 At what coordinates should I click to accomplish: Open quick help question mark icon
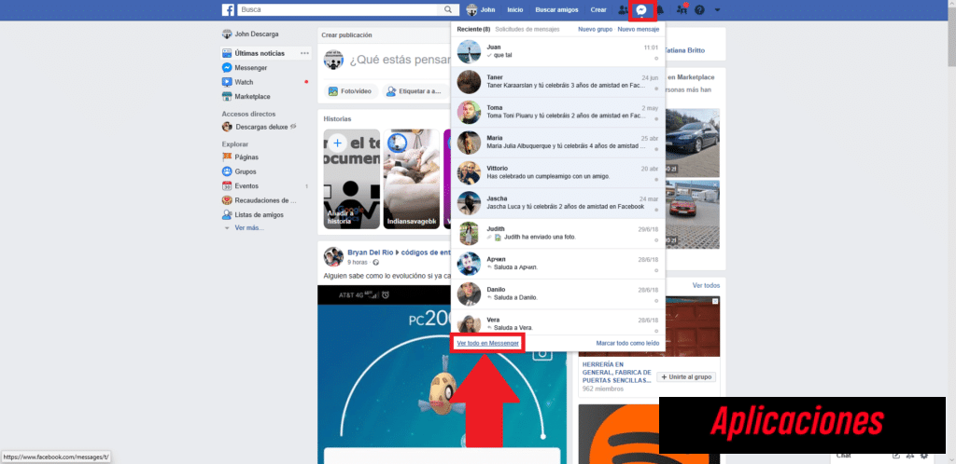click(699, 9)
